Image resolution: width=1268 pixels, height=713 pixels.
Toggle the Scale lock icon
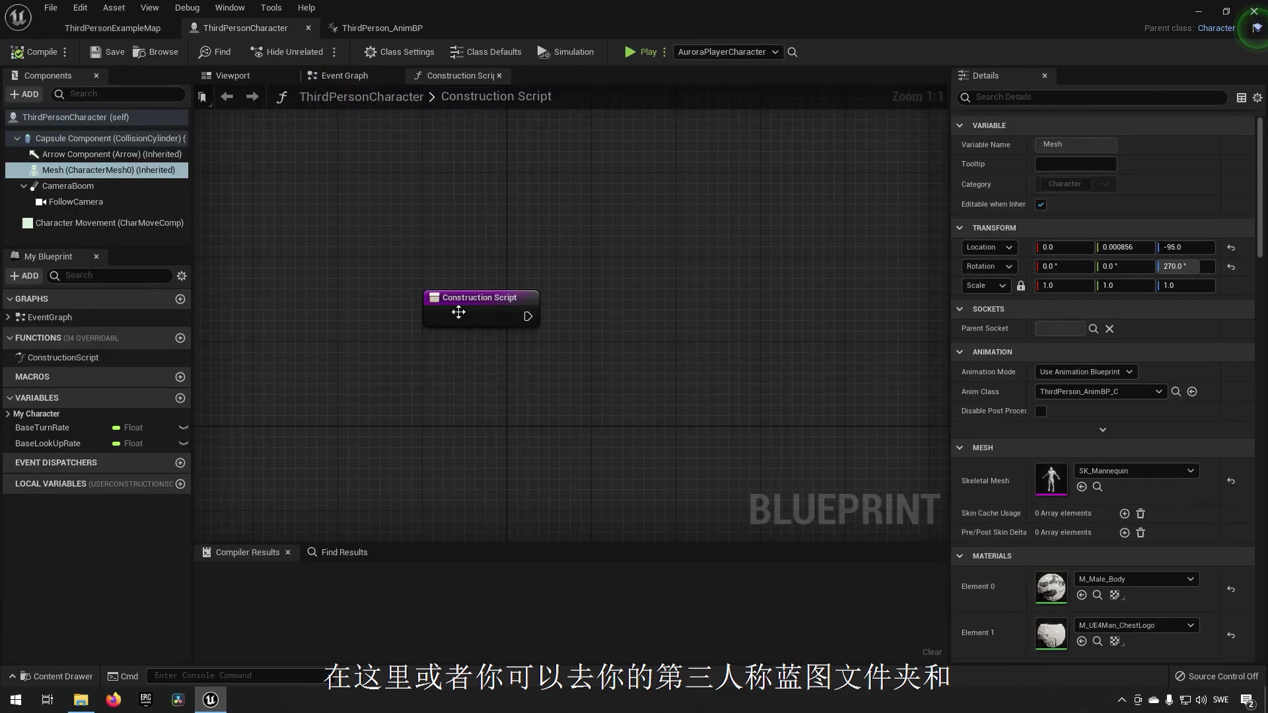point(1021,286)
